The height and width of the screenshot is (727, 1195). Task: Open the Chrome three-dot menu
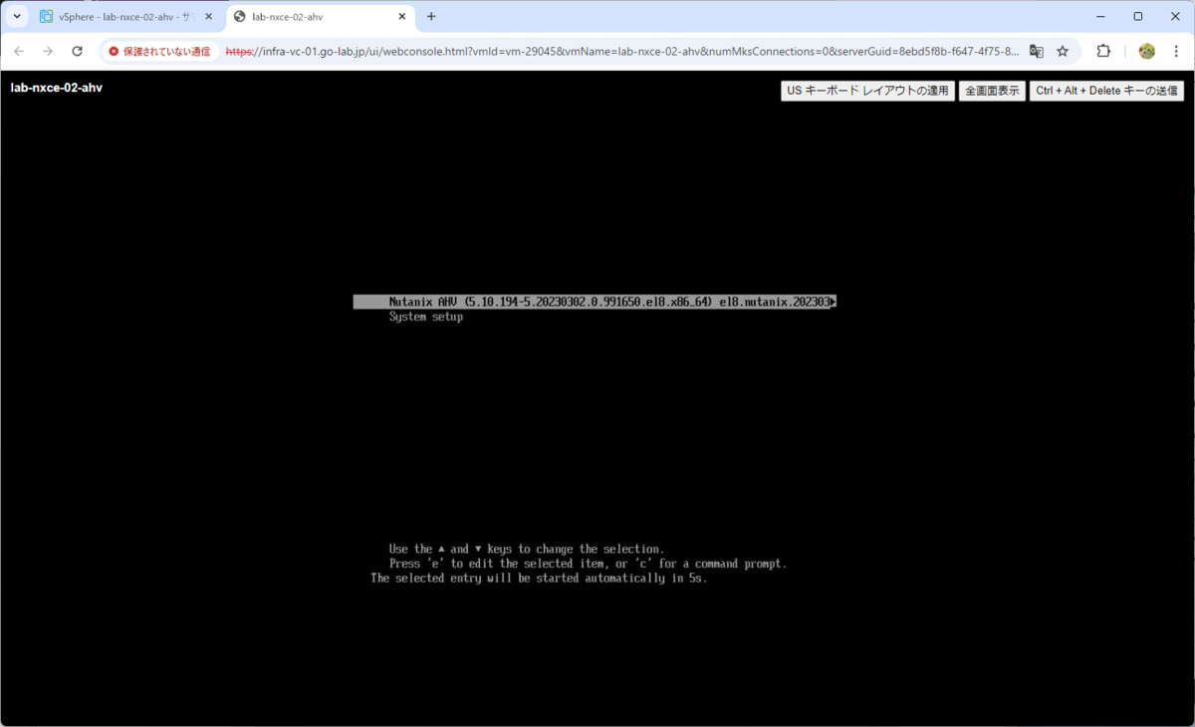1176,51
